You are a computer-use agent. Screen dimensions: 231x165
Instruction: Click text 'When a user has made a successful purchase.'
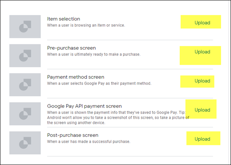[88, 142]
